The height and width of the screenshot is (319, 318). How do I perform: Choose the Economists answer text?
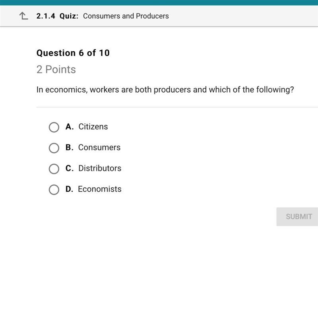(x=100, y=189)
